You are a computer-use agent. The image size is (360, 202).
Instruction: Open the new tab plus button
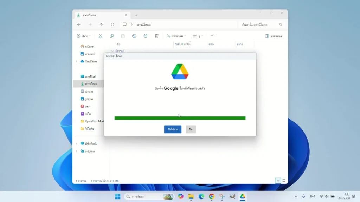click(136, 15)
